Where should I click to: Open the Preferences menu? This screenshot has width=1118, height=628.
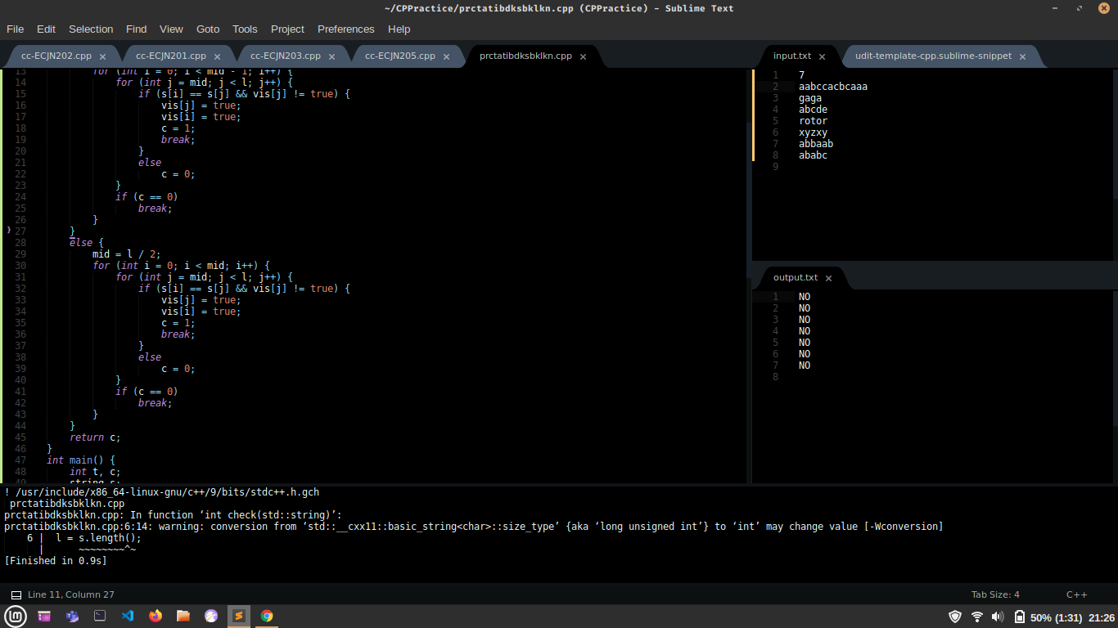pyautogui.click(x=345, y=29)
